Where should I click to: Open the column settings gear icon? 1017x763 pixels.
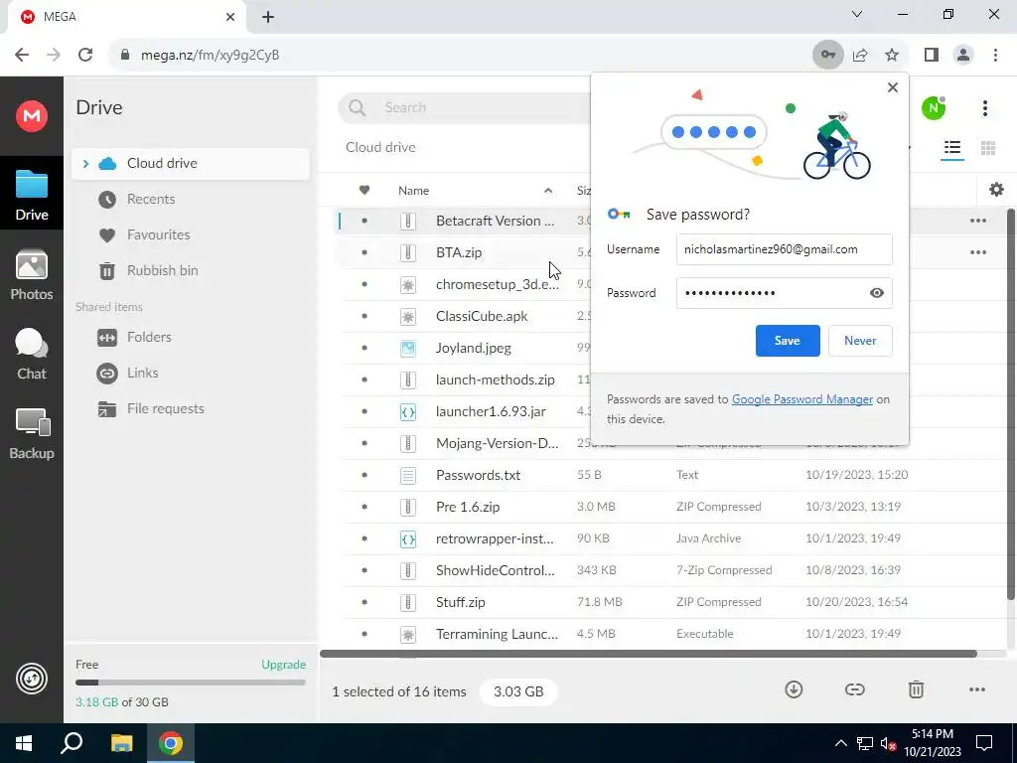tap(996, 190)
